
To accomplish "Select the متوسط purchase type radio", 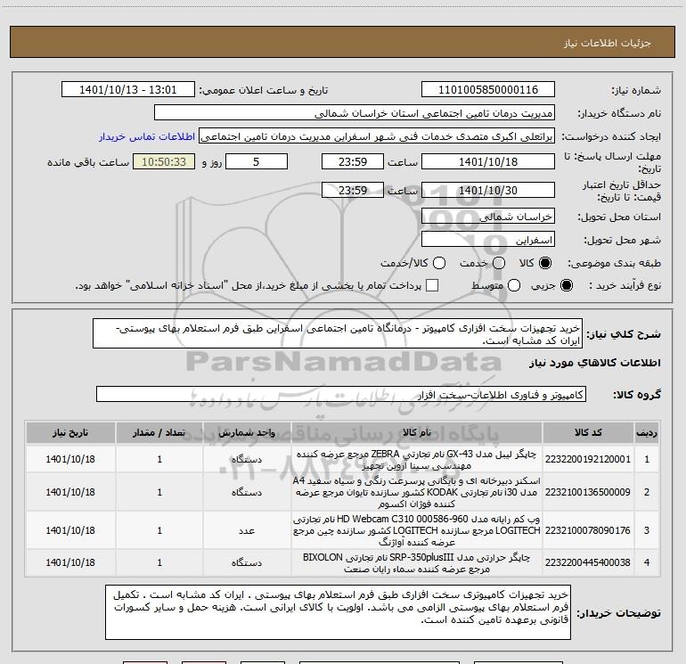I will click(x=514, y=286).
